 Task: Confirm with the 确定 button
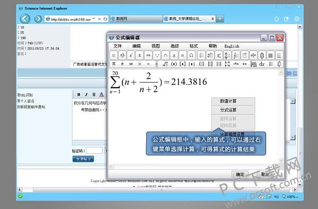click(240, 175)
